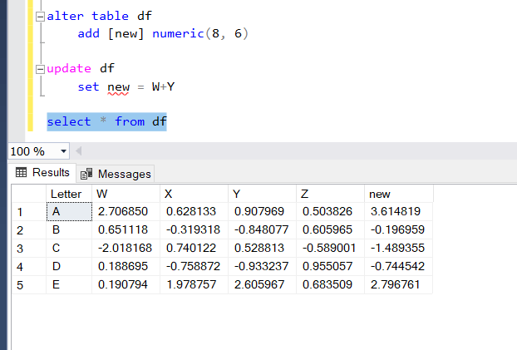Open the 100 % zoom dropdown
The height and width of the screenshot is (350, 517).
click(64, 151)
